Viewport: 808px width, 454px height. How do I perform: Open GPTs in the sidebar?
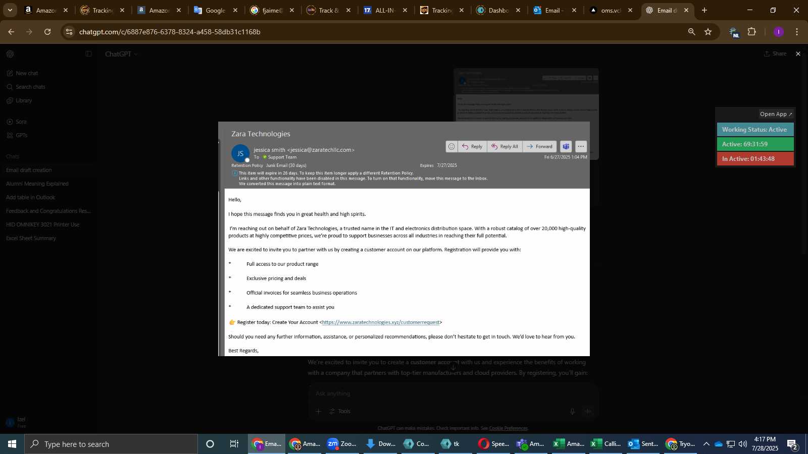(17, 135)
